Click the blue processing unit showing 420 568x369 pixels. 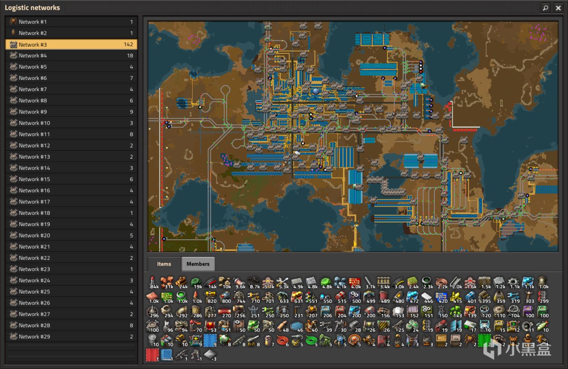click(442, 297)
